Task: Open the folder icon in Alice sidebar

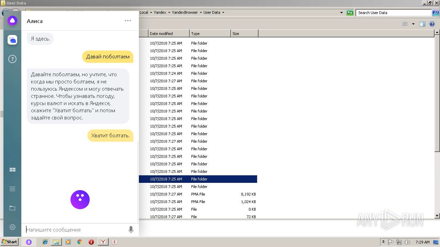Action: [x=12, y=208]
